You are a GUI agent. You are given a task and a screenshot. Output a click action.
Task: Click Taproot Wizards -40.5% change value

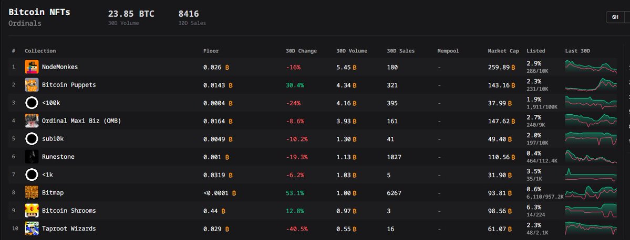point(296,229)
